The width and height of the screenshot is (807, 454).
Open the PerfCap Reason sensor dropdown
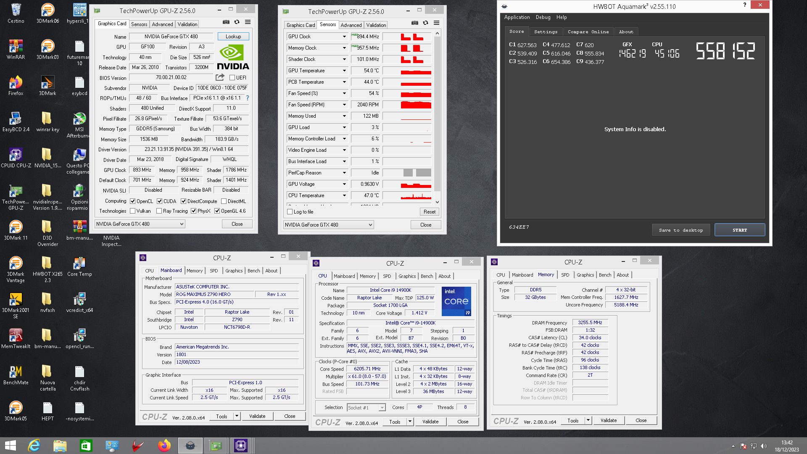tap(344, 173)
